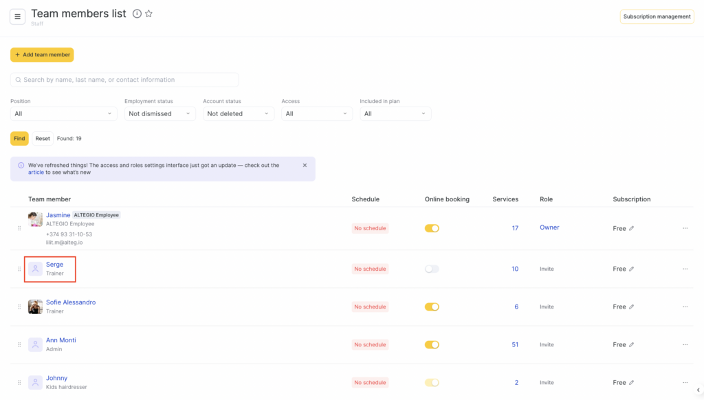The height and width of the screenshot is (400, 704).
Task: Grab the drag handle for Ann Monti
Action: 19,344
